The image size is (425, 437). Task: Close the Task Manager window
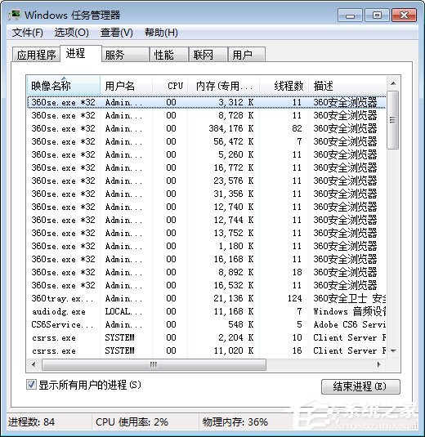404,15
